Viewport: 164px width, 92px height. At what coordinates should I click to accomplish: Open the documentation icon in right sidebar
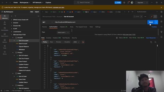(x=161, y=16)
